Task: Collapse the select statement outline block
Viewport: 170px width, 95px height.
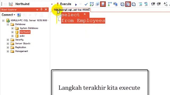Action: pyautogui.click(x=59, y=15)
